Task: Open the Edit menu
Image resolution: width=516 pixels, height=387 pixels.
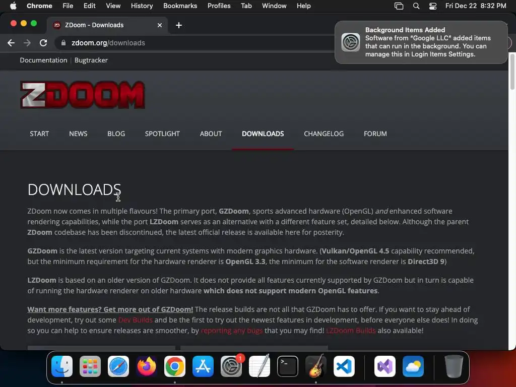Action: coord(89,6)
